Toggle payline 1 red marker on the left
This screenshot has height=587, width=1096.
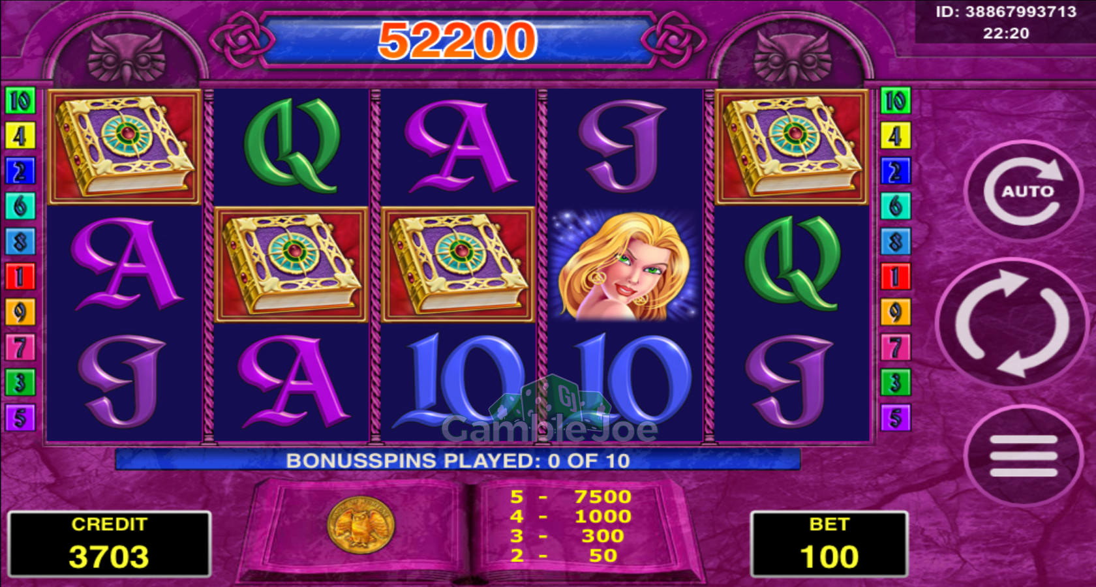20,277
